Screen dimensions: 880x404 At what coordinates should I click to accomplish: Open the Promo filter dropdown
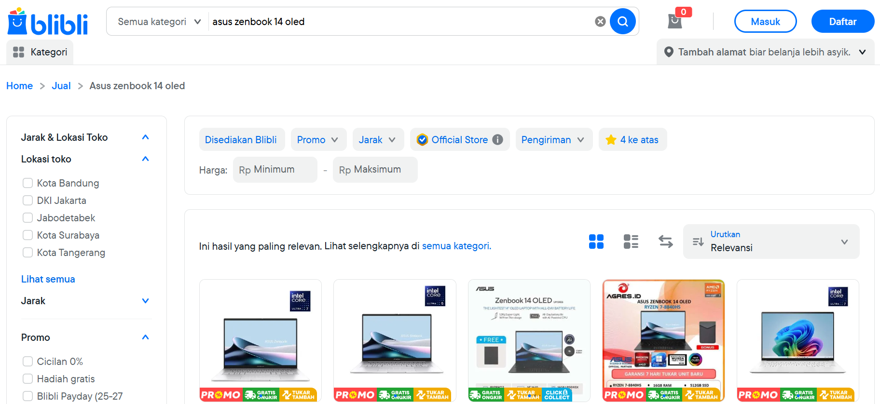pos(318,140)
